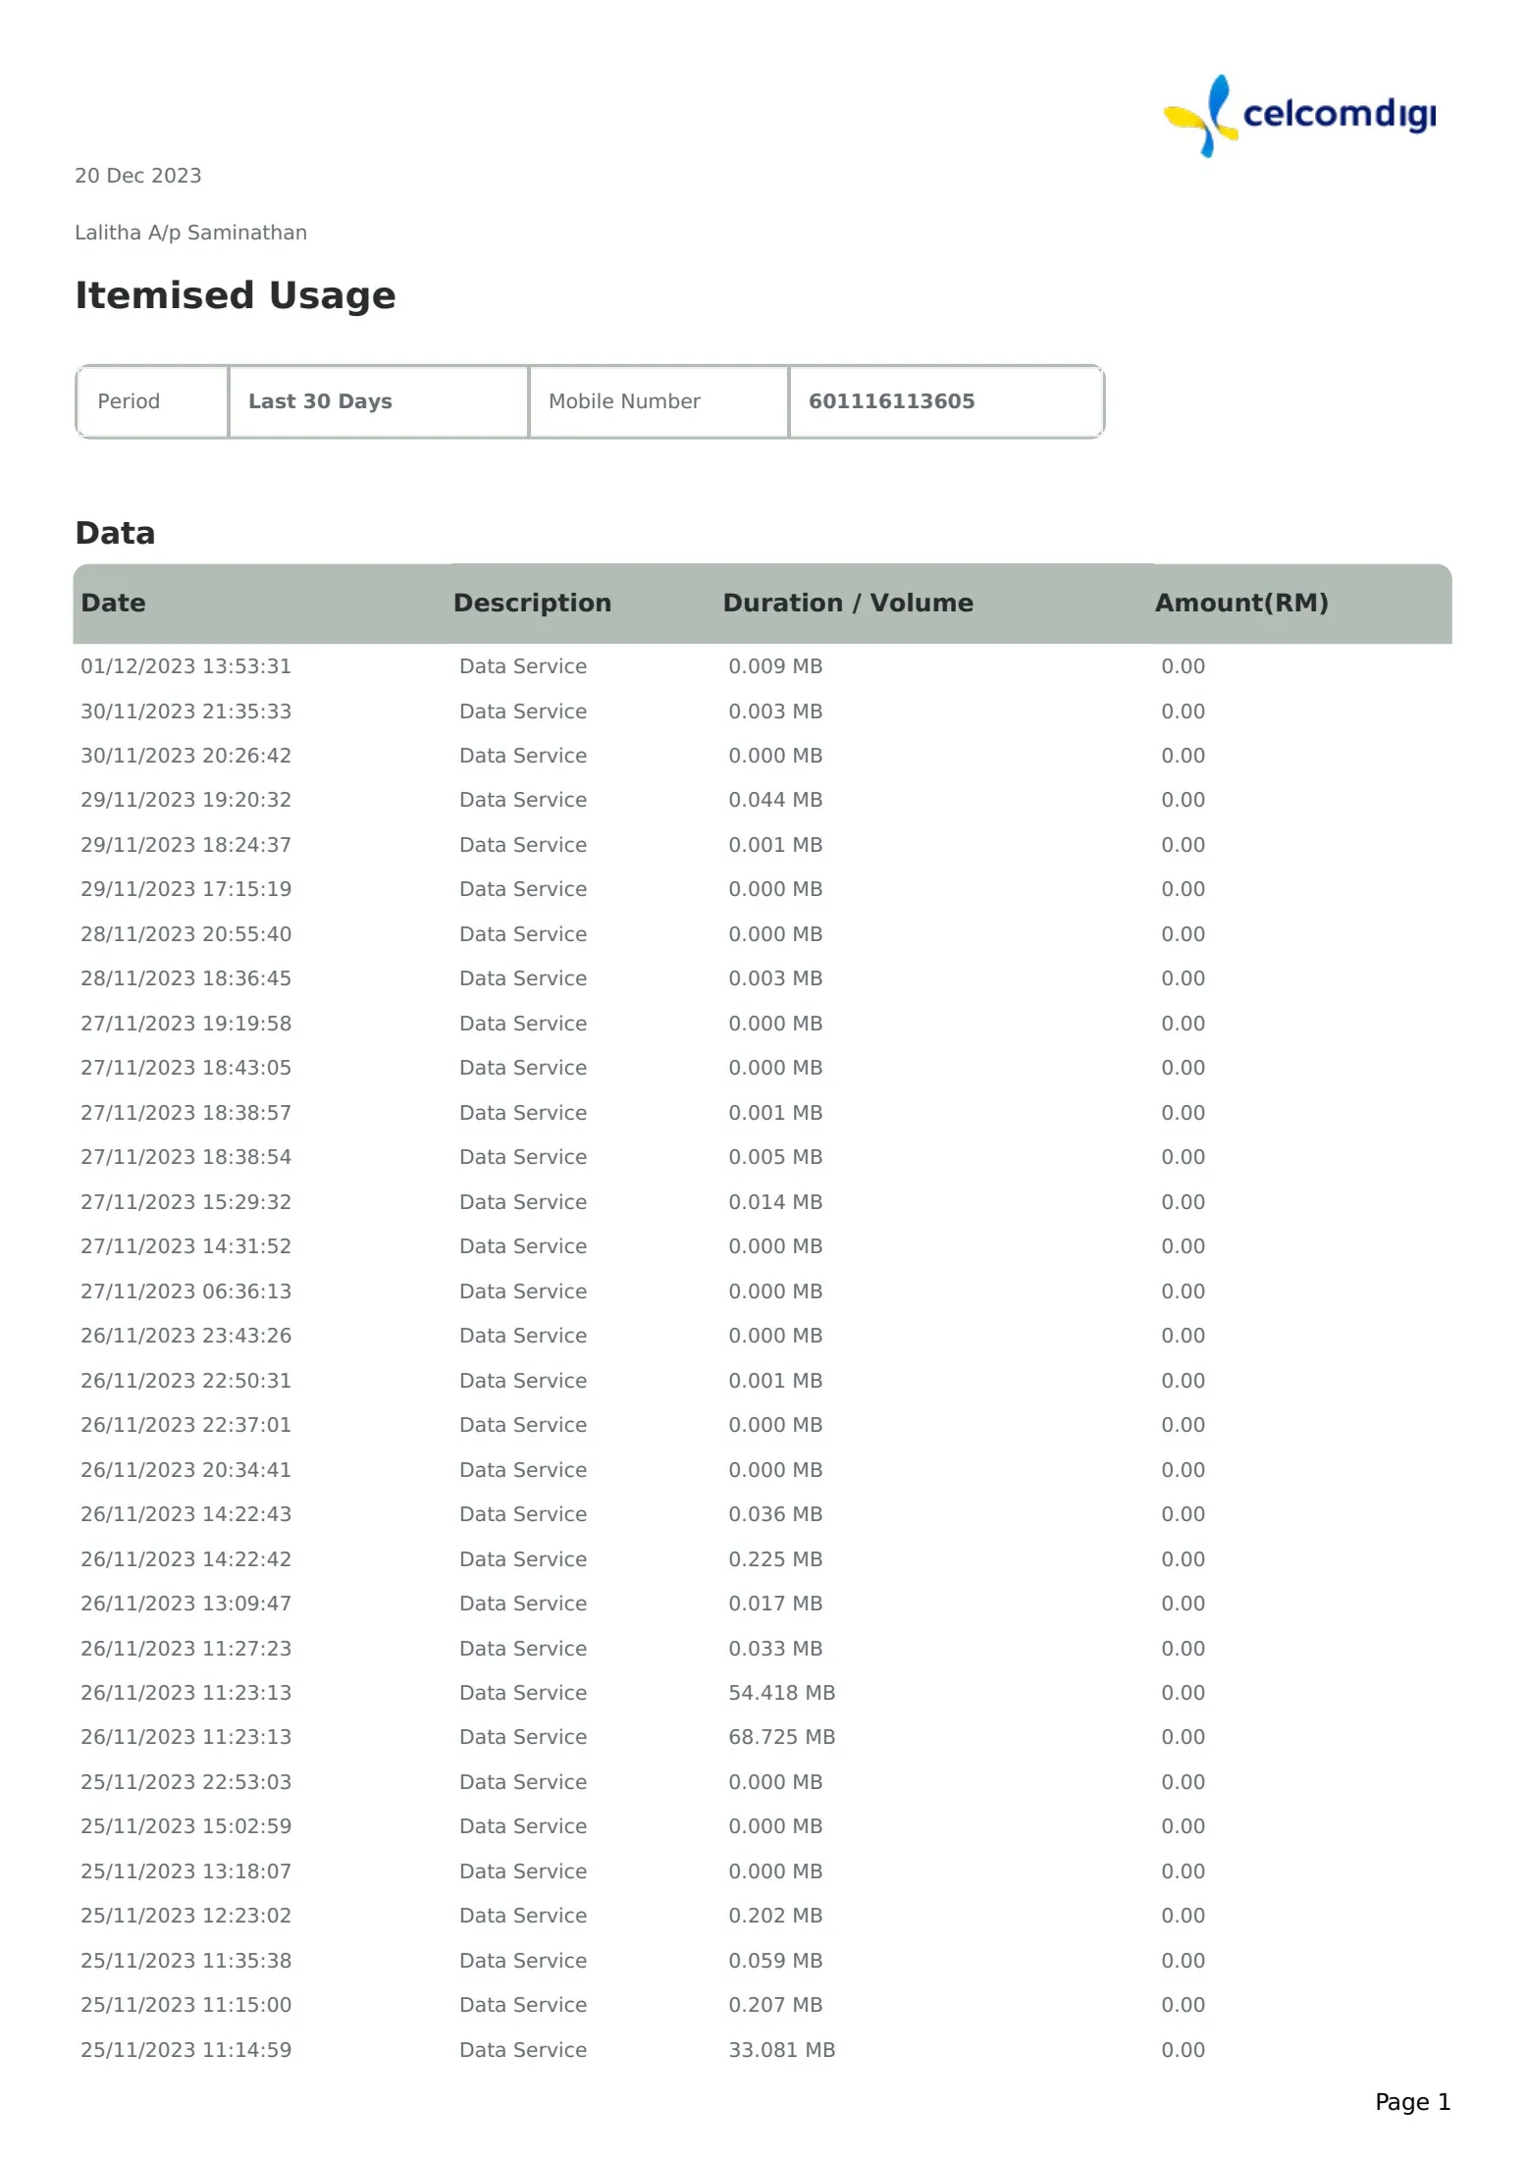Select the 20 Dec 2023 date text

coord(138,176)
